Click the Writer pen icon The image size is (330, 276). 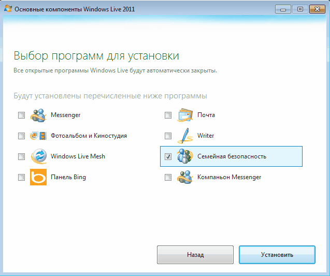pos(185,136)
